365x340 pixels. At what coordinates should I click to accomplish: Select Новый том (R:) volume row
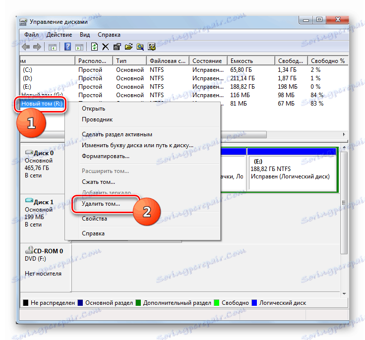click(x=42, y=104)
